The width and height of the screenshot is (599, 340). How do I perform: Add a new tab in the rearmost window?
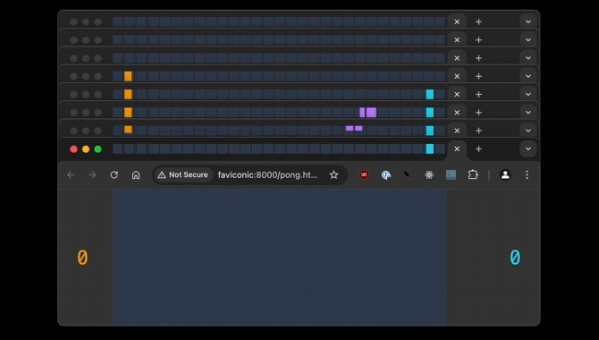[x=478, y=21]
